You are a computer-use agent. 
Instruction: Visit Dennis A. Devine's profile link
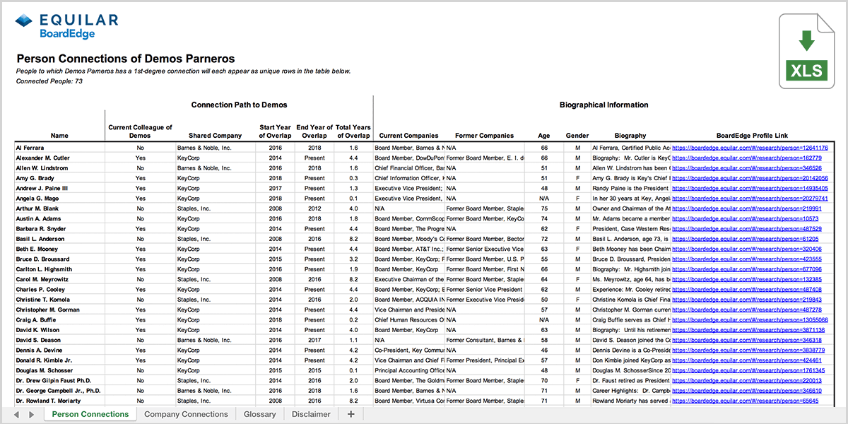(x=748, y=351)
